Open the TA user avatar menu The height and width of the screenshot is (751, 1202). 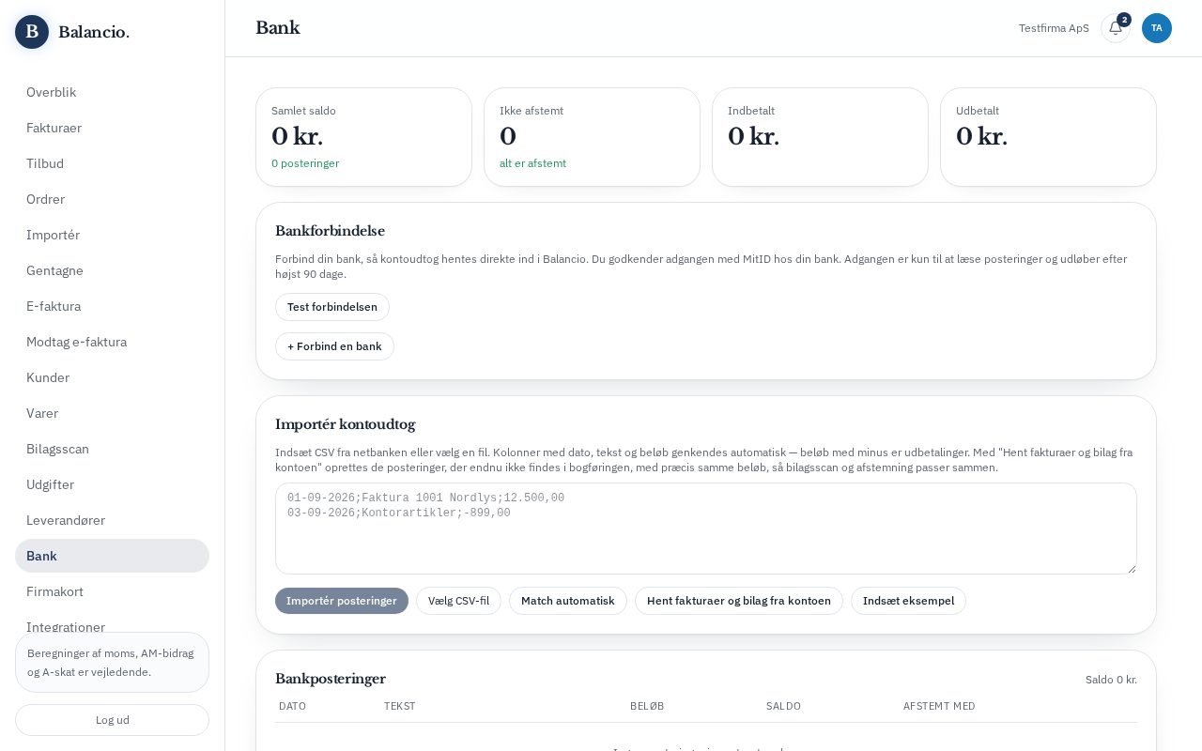[1157, 28]
